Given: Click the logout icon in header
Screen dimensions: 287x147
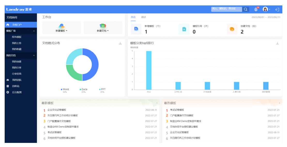Looking at the screenshot, I should [277, 10].
